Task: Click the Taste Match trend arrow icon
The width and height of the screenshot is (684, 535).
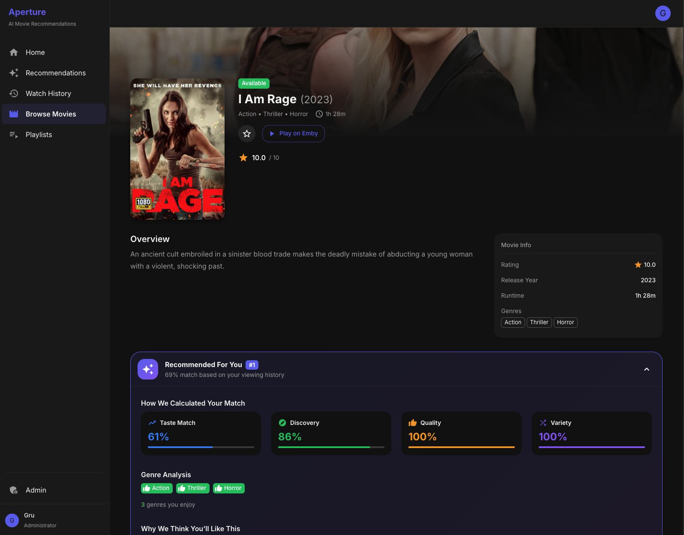Action: click(152, 423)
